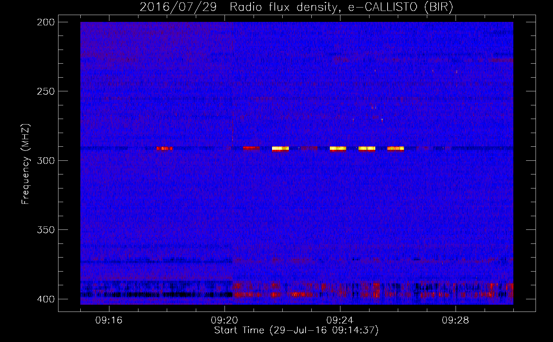Click the 09:20 time tick label
This screenshot has height=342, width=553.
225,320
